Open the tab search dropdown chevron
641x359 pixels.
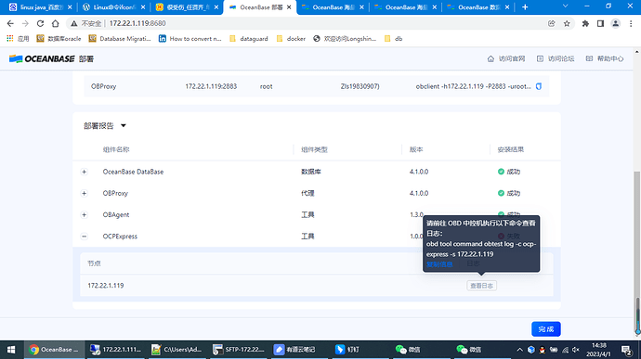[x=566, y=6]
